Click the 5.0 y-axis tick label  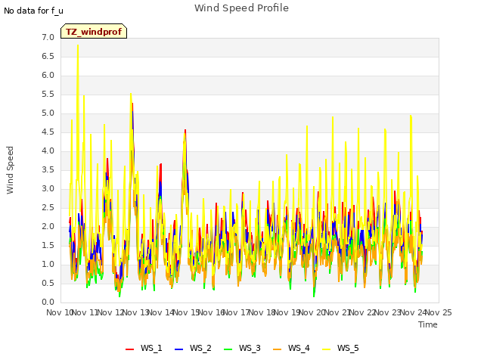coord(48,113)
